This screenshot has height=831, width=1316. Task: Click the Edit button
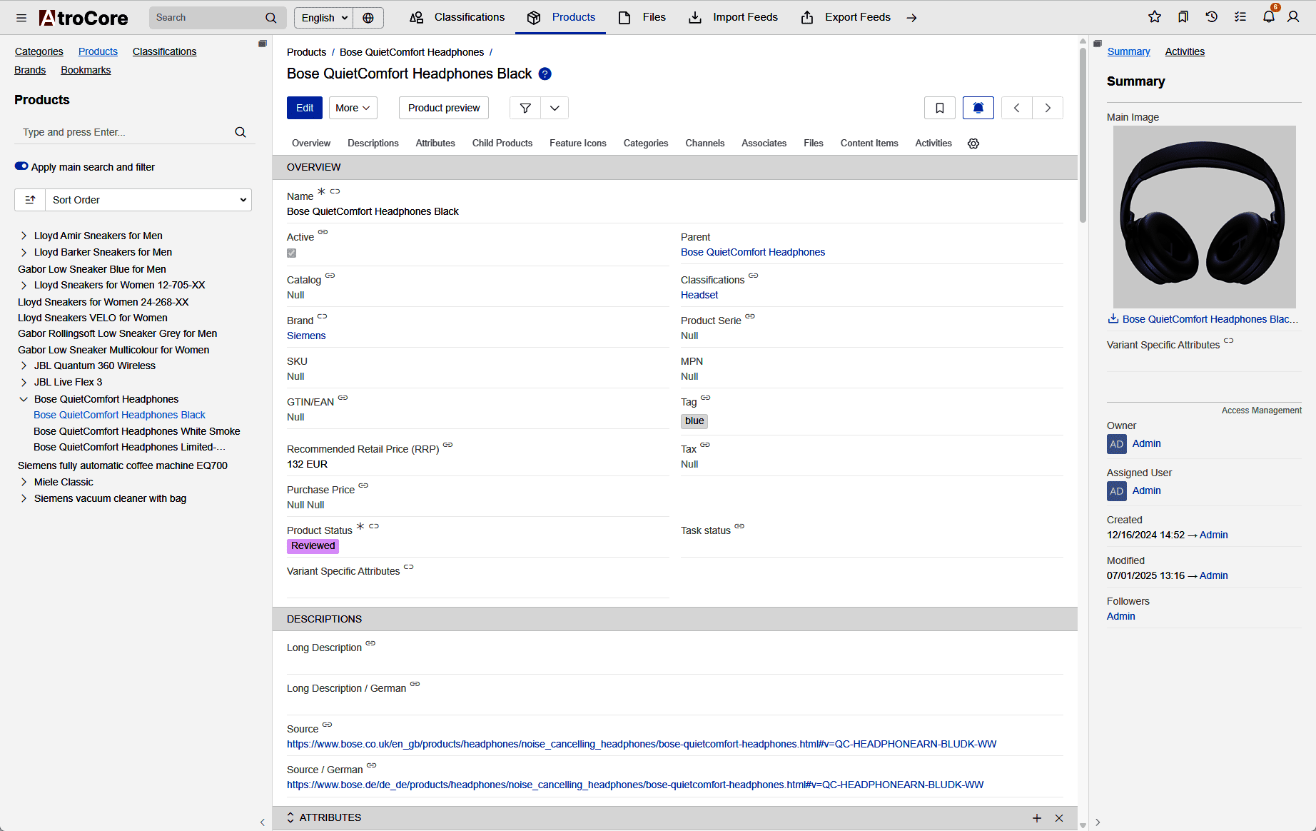(305, 108)
